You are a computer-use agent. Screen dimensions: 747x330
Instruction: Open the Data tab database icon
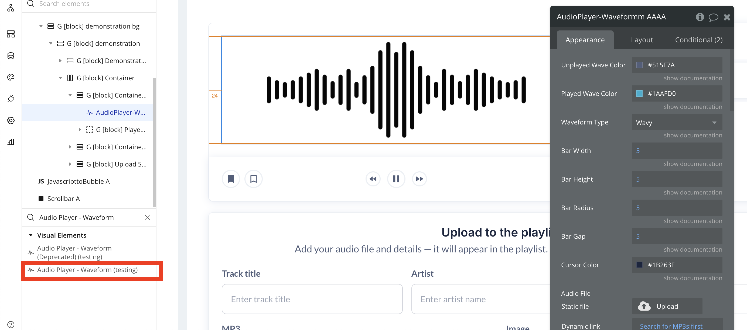(11, 55)
